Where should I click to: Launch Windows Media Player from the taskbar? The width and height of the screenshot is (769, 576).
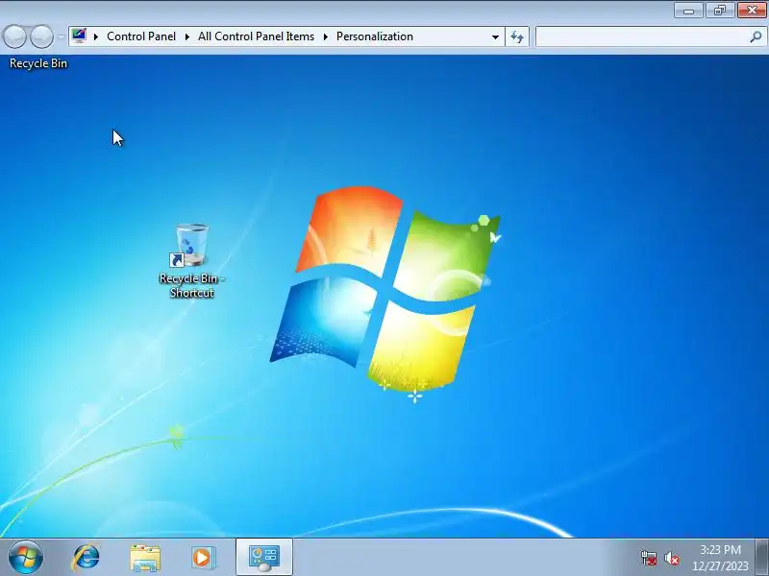[203, 558]
